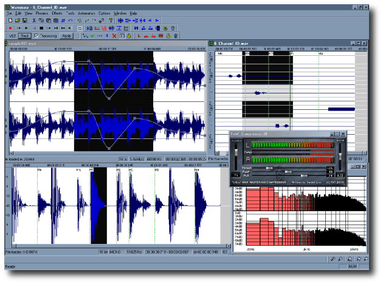The image size is (383, 284).
Task: Toggle the Processing checkbox
Action: click(x=36, y=36)
